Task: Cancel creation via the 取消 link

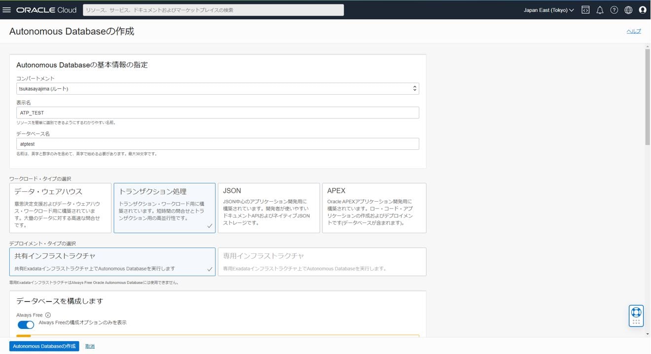Action: [x=89, y=346]
